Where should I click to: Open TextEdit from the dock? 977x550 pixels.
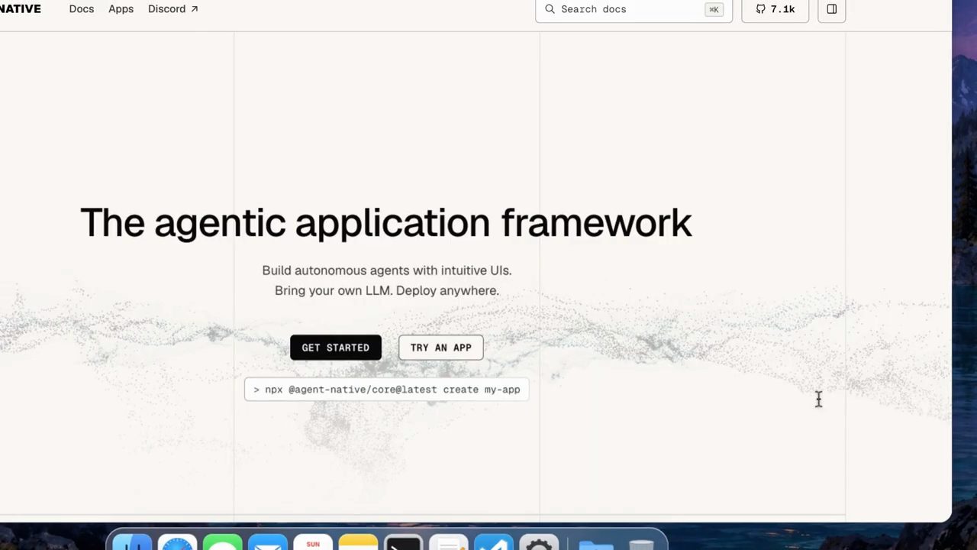pyautogui.click(x=448, y=543)
